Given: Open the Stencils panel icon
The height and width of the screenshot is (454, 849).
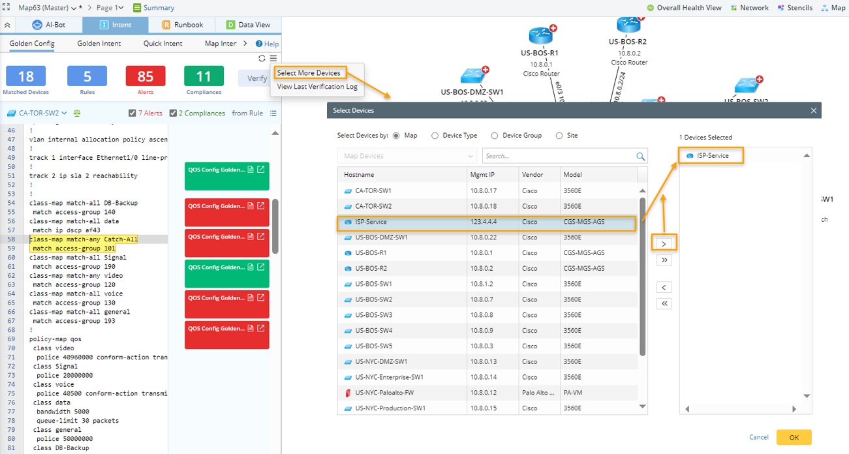Looking at the screenshot, I should 781,8.
